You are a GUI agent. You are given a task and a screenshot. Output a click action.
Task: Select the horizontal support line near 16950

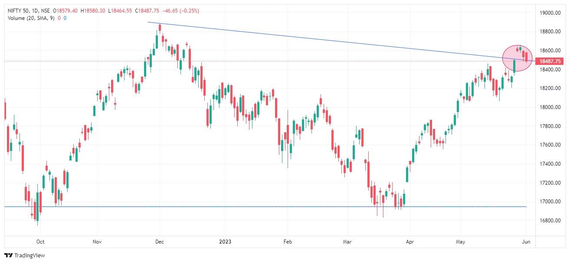pos(265,207)
